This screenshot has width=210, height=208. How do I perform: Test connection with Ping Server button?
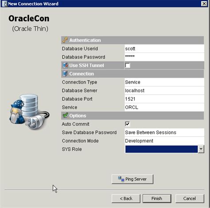[x=132, y=179]
